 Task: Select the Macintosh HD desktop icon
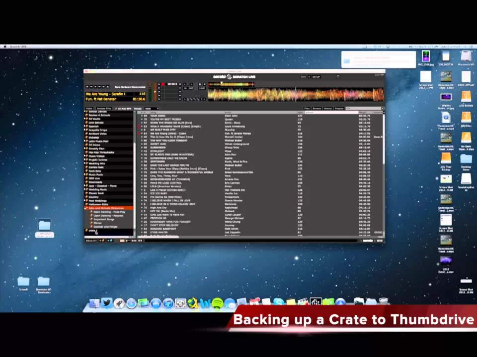[466, 58]
